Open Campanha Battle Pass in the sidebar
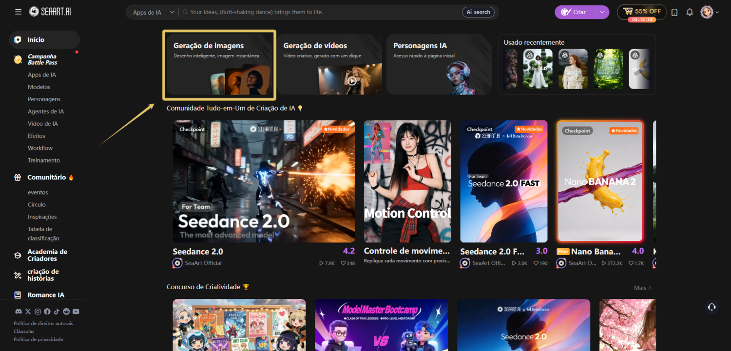Viewport: 731px width, 351px height. coord(42,59)
